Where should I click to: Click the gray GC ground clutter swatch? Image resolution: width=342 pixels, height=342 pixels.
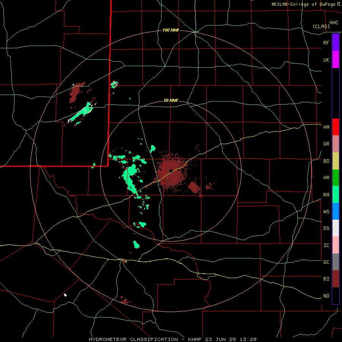click(336, 262)
